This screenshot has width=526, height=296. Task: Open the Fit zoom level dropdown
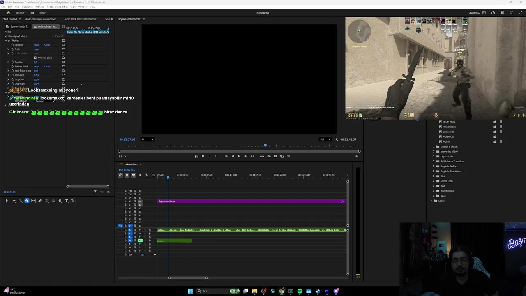point(148,139)
